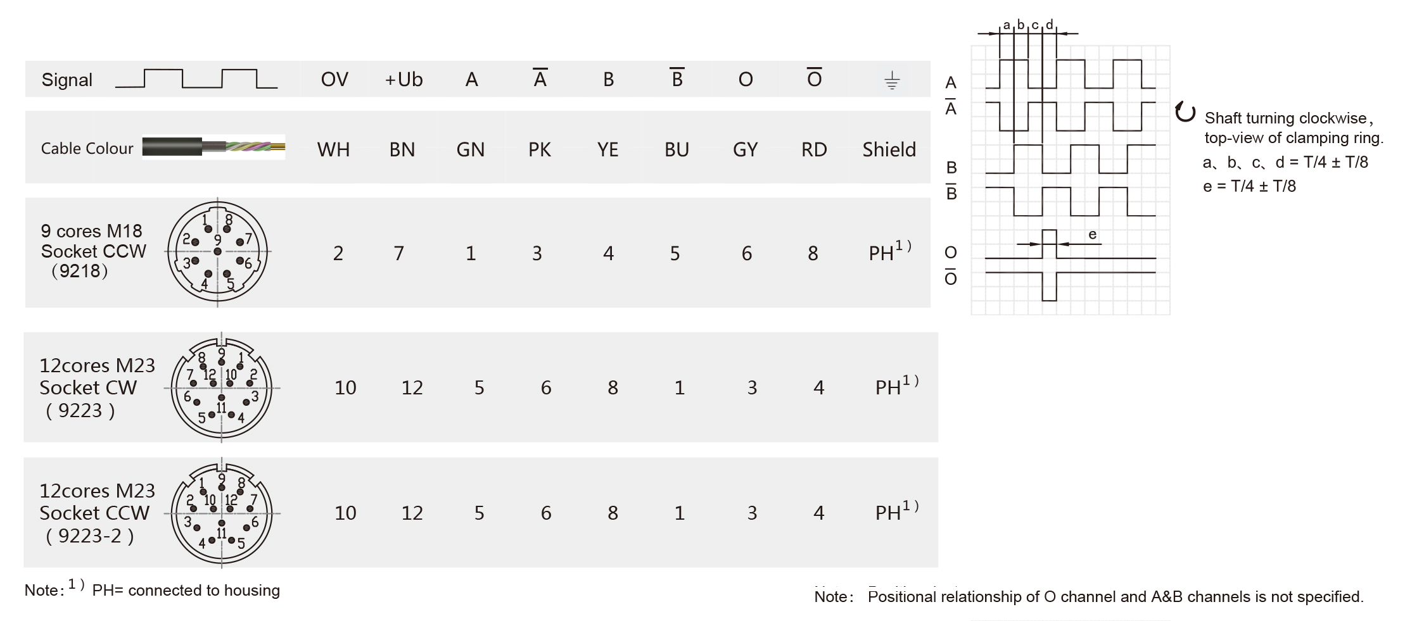Click the clockwise rotation arrow icon

click(x=1185, y=113)
